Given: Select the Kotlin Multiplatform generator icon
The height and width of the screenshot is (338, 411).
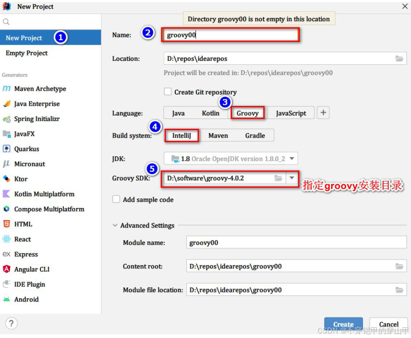Looking at the screenshot, I should [x=7, y=194].
